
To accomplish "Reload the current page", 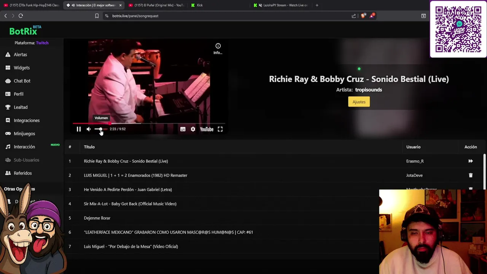I will [21, 16].
